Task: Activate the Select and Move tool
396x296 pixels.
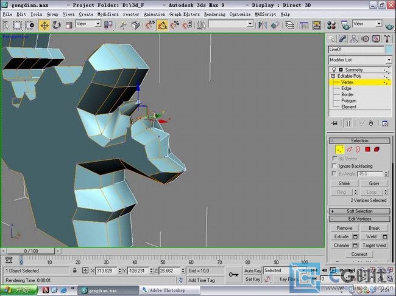Action: click(x=44, y=25)
